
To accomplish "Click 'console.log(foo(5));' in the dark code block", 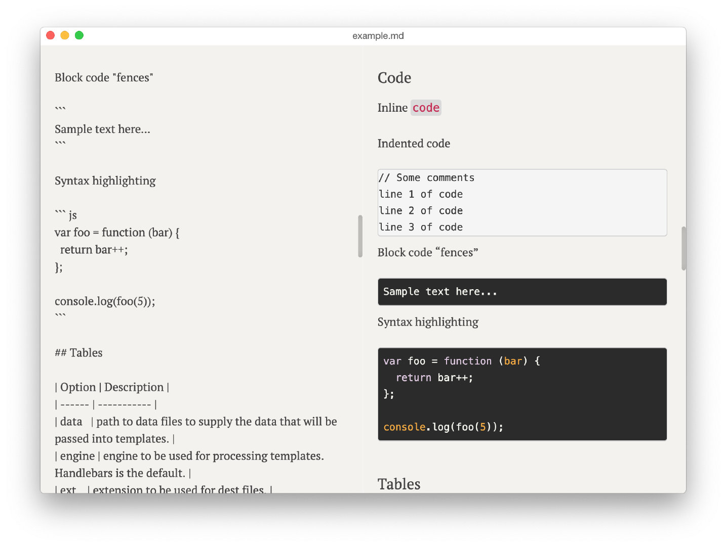I will [x=443, y=427].
